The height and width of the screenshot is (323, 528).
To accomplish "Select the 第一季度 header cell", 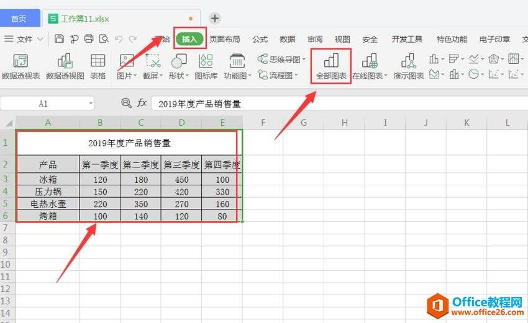I will [x=100, y=164].
